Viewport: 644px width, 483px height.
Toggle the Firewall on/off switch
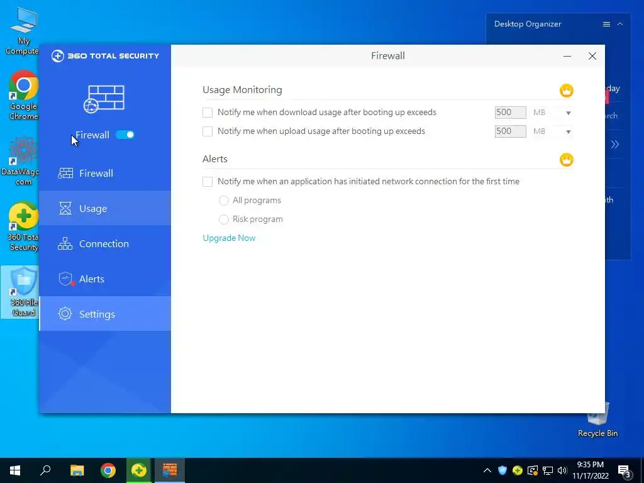[x=125, y=135]
